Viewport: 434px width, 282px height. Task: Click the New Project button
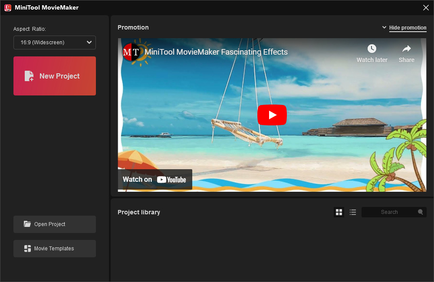pyautogui.click(x=55, y=76)
